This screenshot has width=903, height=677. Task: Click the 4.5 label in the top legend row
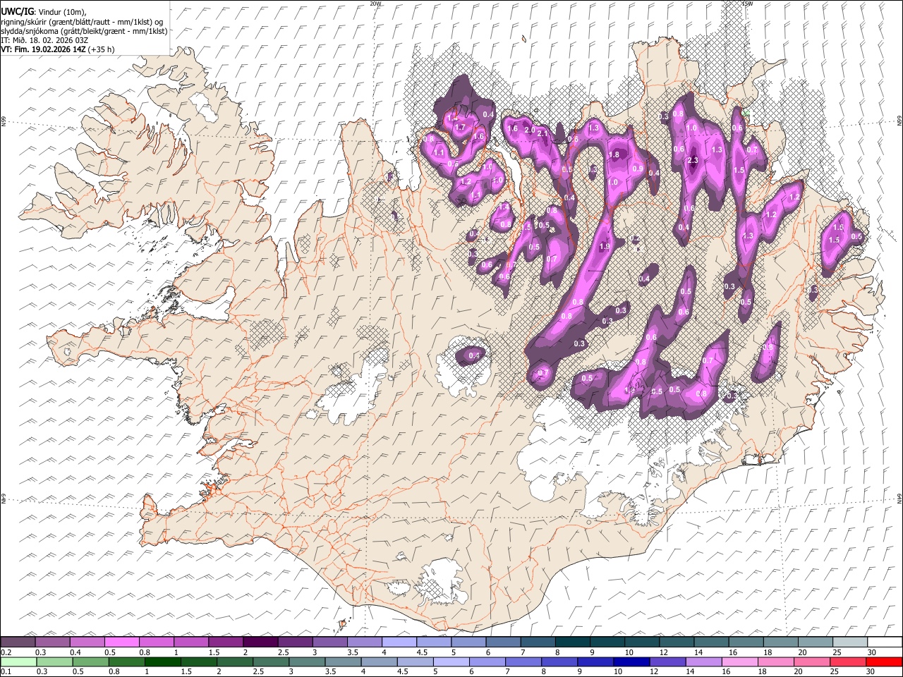coord(421,652)
